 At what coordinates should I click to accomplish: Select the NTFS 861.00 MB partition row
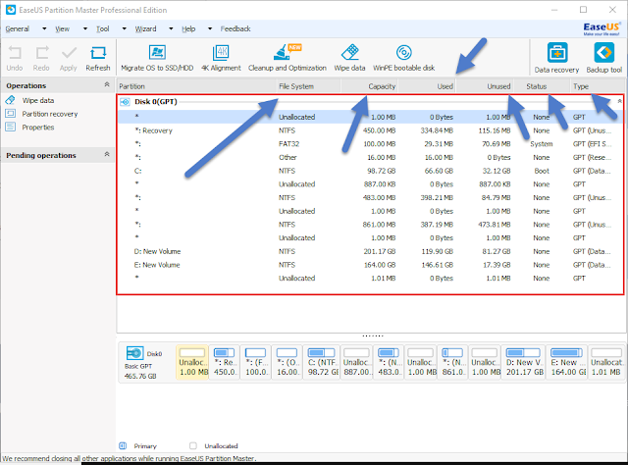371,225
